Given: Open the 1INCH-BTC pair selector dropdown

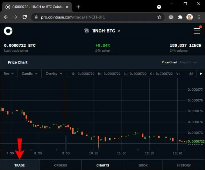Looking at the screenshot, I should (x=106, y=31).
